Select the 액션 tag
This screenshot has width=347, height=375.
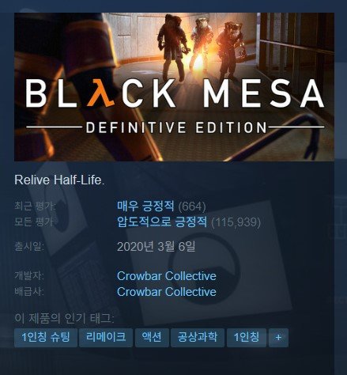pos(152,338)
